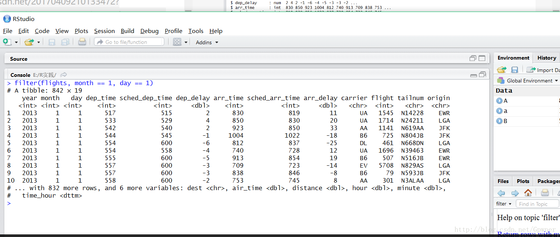Open the Plots menu
The width and height of the screenshot is (560, 237).
pos(81,31)
